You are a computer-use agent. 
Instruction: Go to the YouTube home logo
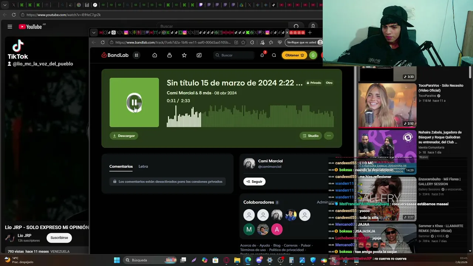coord(30,27)
